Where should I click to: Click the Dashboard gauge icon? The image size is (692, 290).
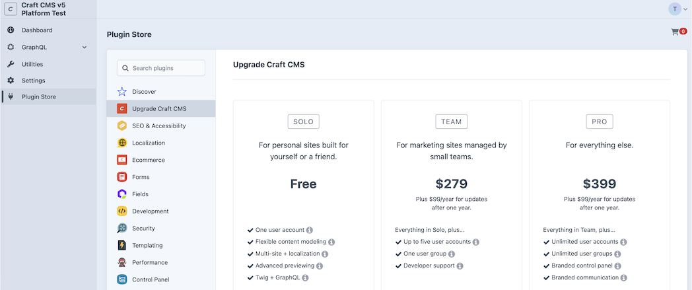[x=11, y=30]
